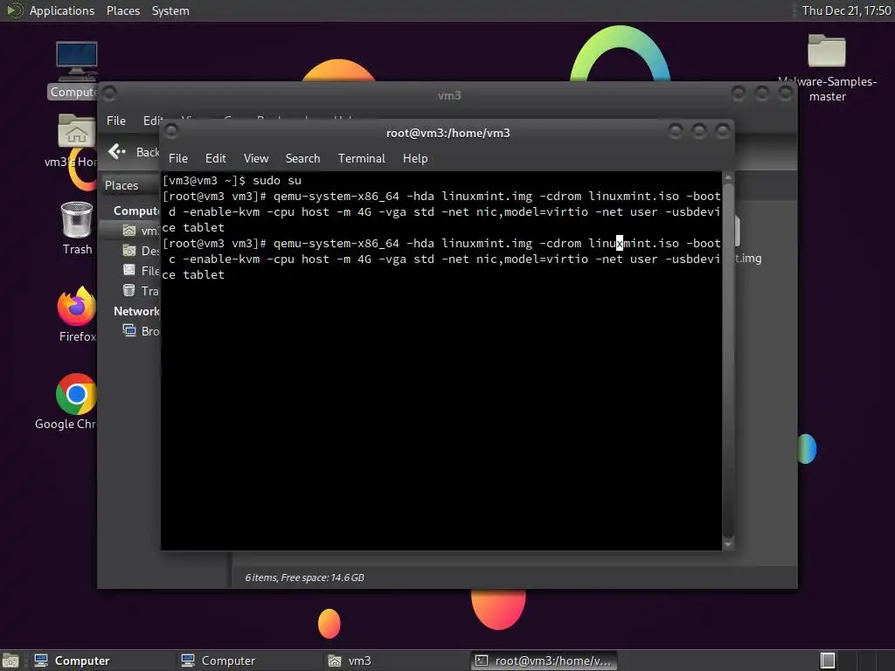The height and width of the screenshot is (671, 895).
Task: Click terminal scrollbar down arrow
Action: click(728, 544)
